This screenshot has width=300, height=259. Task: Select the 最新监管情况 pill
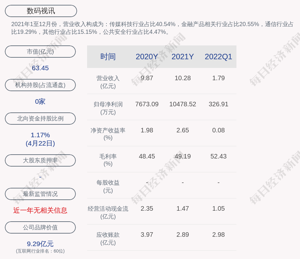(40, 194)
